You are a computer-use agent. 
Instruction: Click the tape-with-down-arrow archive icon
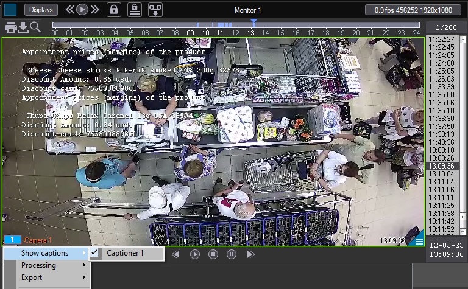pos(155,10)
